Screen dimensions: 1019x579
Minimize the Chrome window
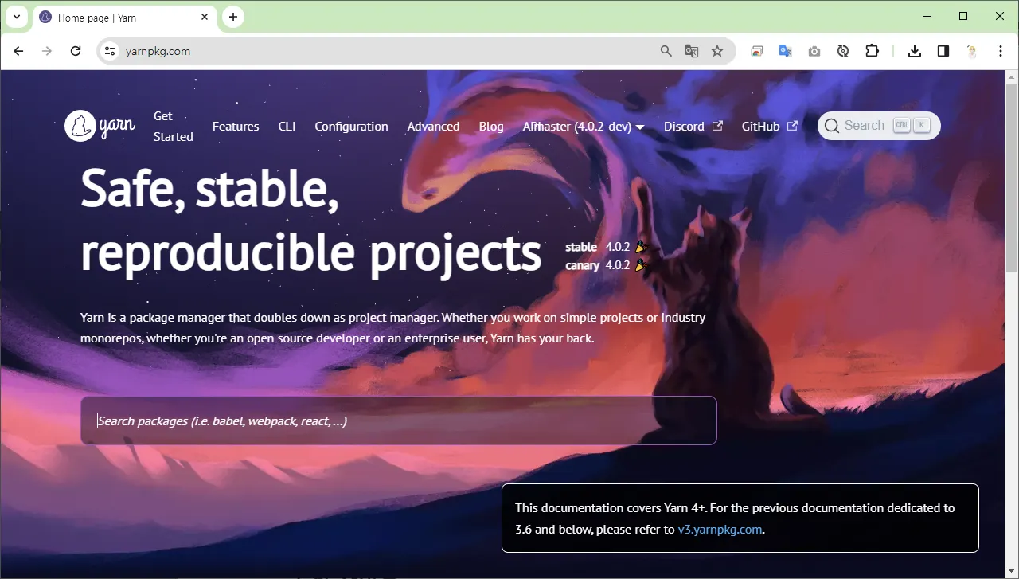click(926, 16)
